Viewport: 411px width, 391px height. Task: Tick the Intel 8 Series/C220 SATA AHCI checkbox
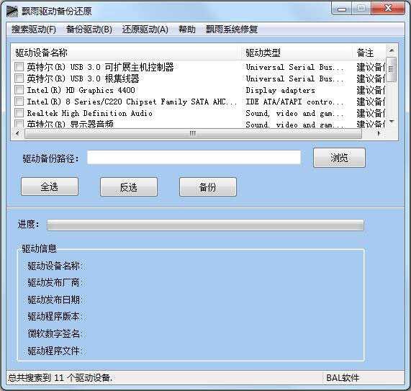click(19, 102)
